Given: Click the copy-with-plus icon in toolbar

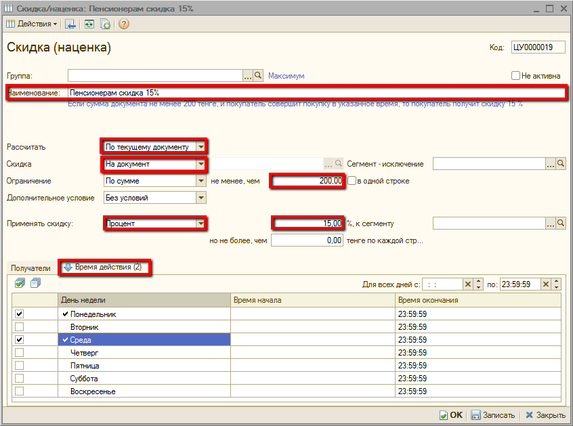Looking at the screenshot, I should pyautogui.click(x=106, y=24).
